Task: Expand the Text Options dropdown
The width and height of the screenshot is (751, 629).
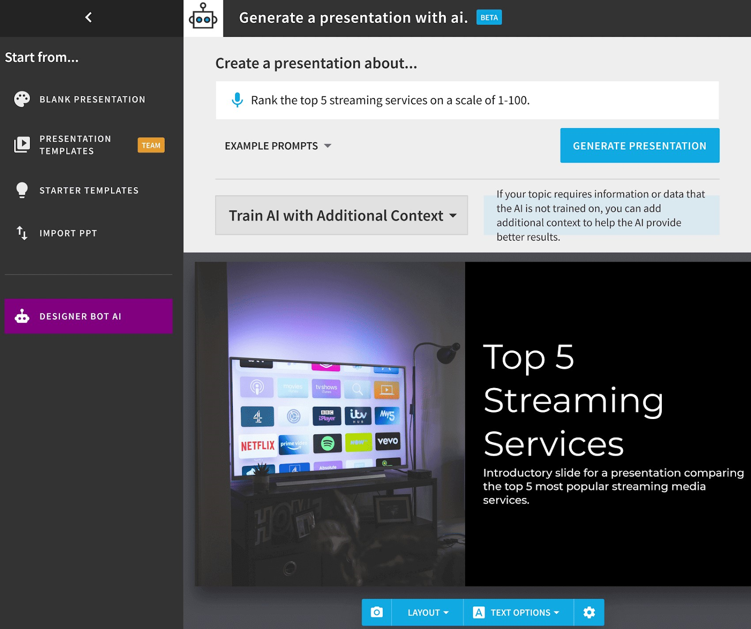Action: click(520, 612)
